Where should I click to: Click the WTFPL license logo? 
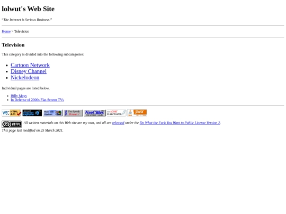click(12, 124)
